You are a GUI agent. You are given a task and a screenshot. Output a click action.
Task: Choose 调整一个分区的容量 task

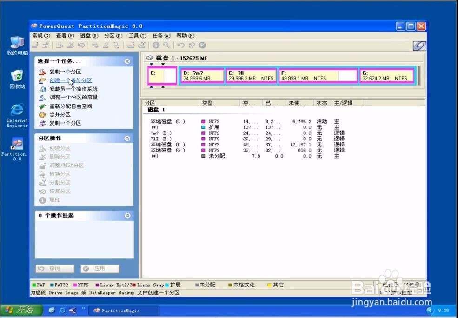coord(73,97)
